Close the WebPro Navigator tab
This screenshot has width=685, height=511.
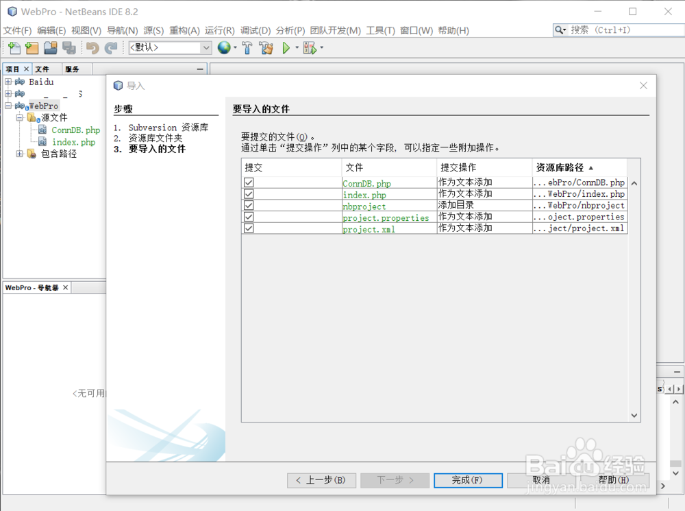(x=66, y=287)
